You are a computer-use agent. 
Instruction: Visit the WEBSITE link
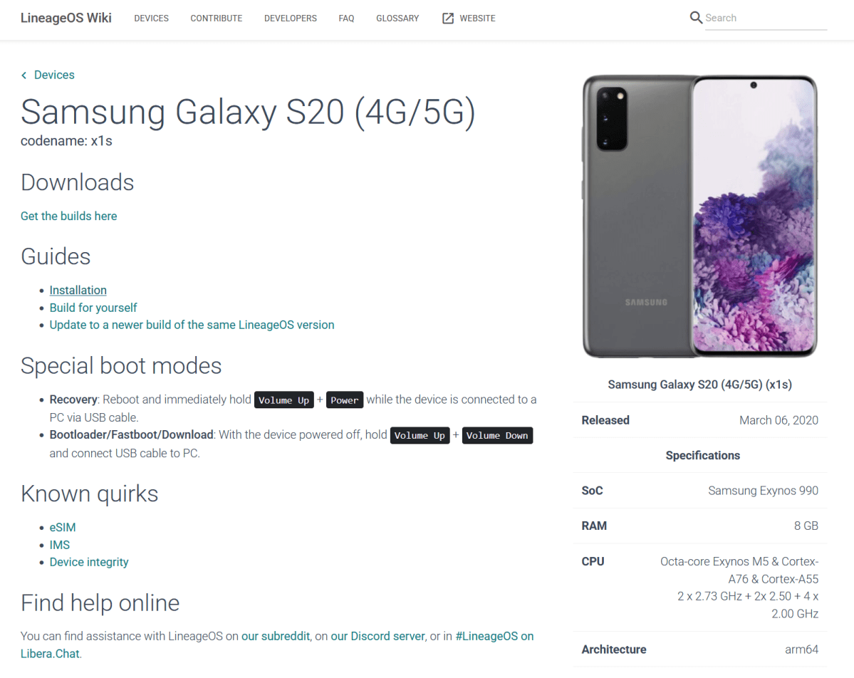(477, 19)
